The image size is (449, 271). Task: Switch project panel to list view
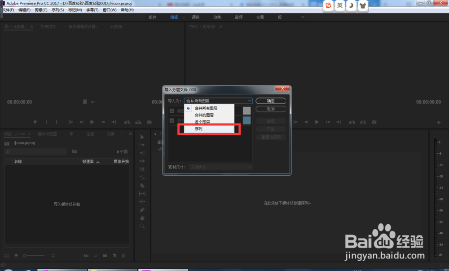point(7,256)
